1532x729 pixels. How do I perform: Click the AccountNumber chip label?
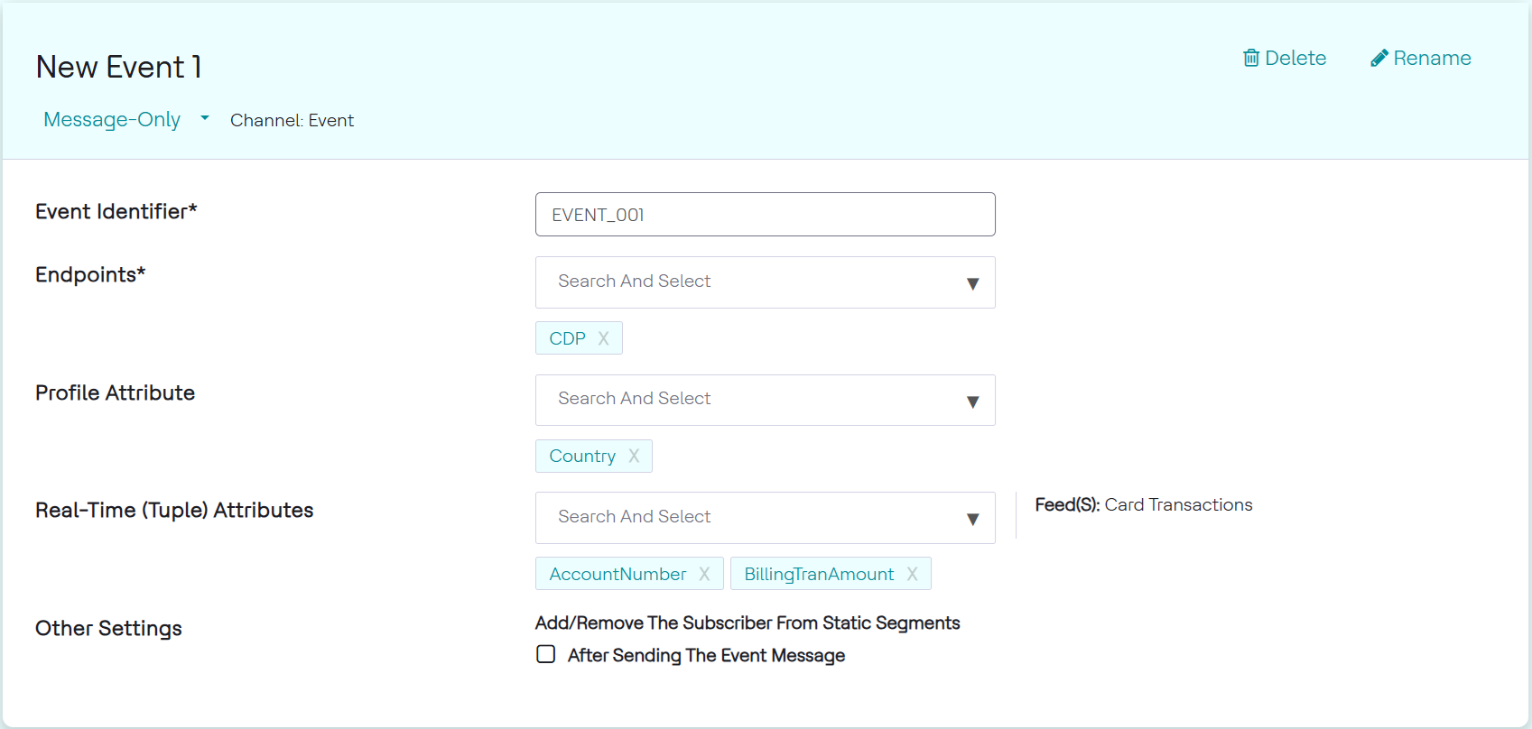tap(617, 574)
